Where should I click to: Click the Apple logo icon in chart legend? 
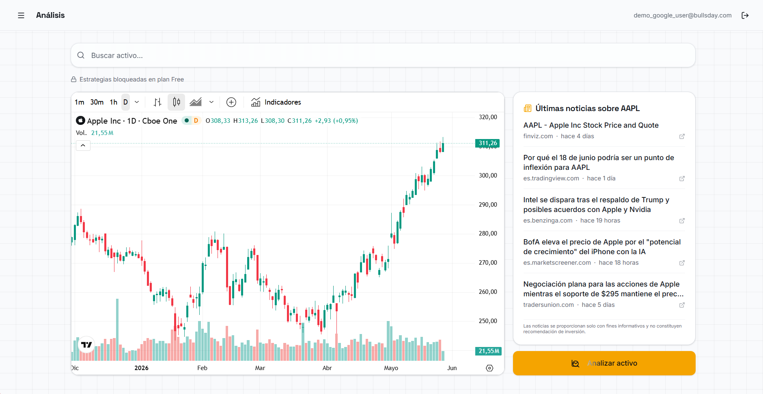click(80, 120)
